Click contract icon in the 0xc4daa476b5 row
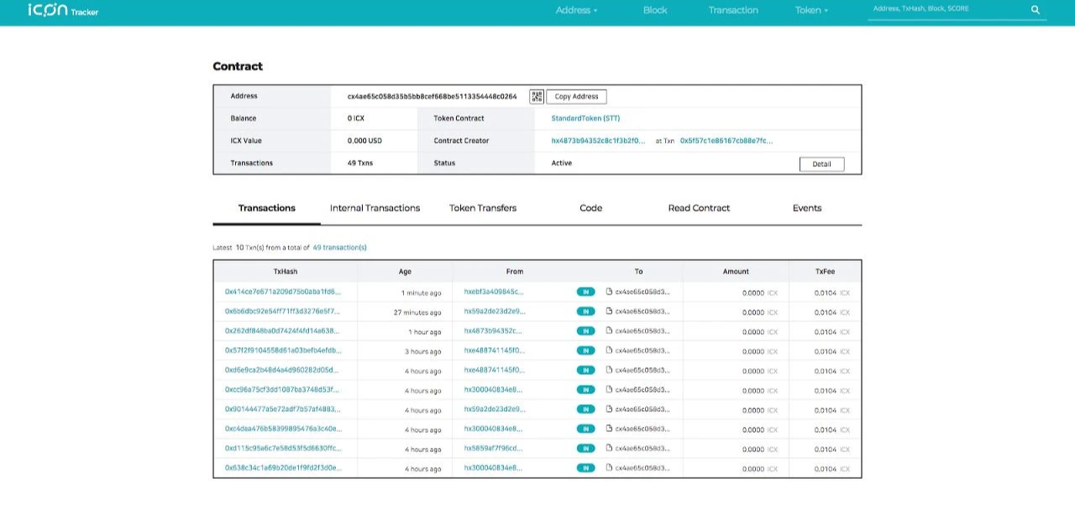This screenshot has width=1075, height=525. pos(610,429)
